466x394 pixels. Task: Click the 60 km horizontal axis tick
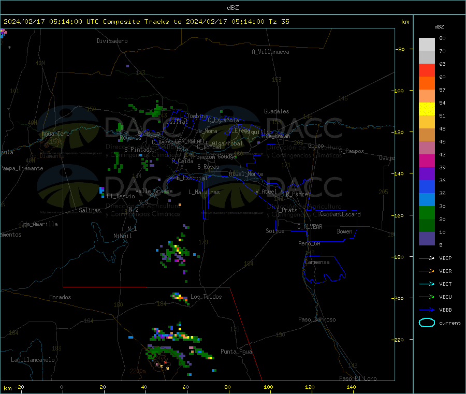click(185, 387)
